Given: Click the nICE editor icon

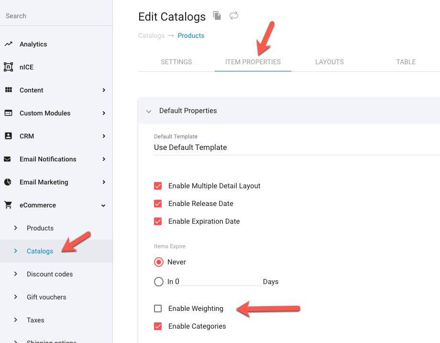Looking at the screenshot, I should (x=9, y=67).
